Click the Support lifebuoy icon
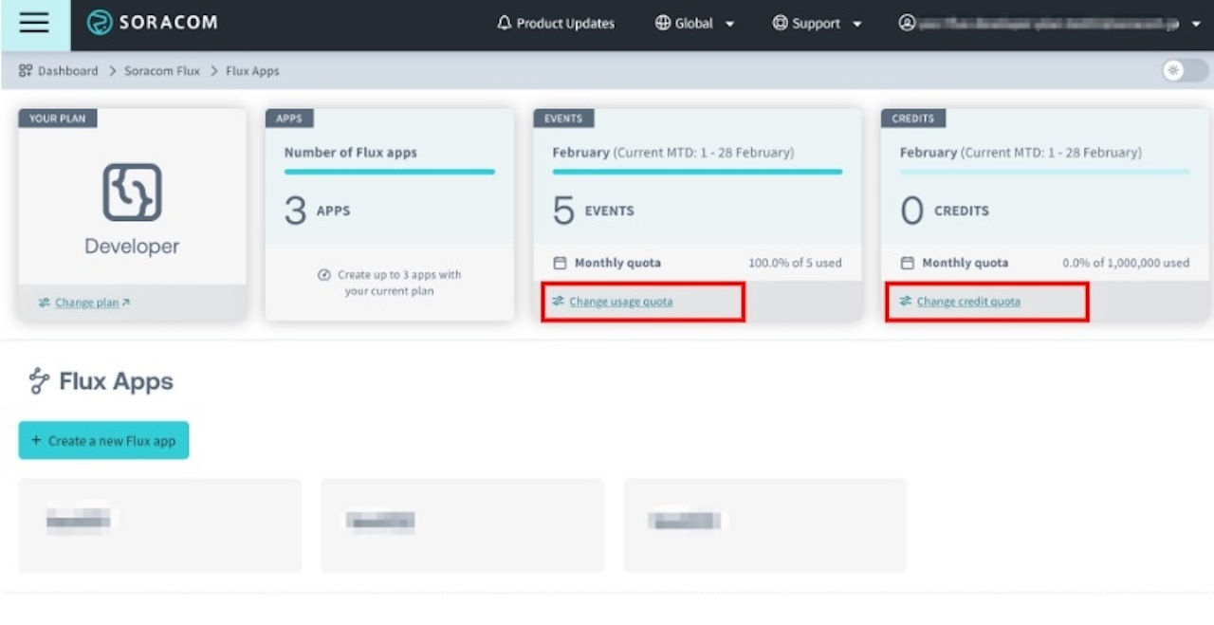The height and width of the screenshot is (625, 1214). pyautogui.click(x=781, y=24)
